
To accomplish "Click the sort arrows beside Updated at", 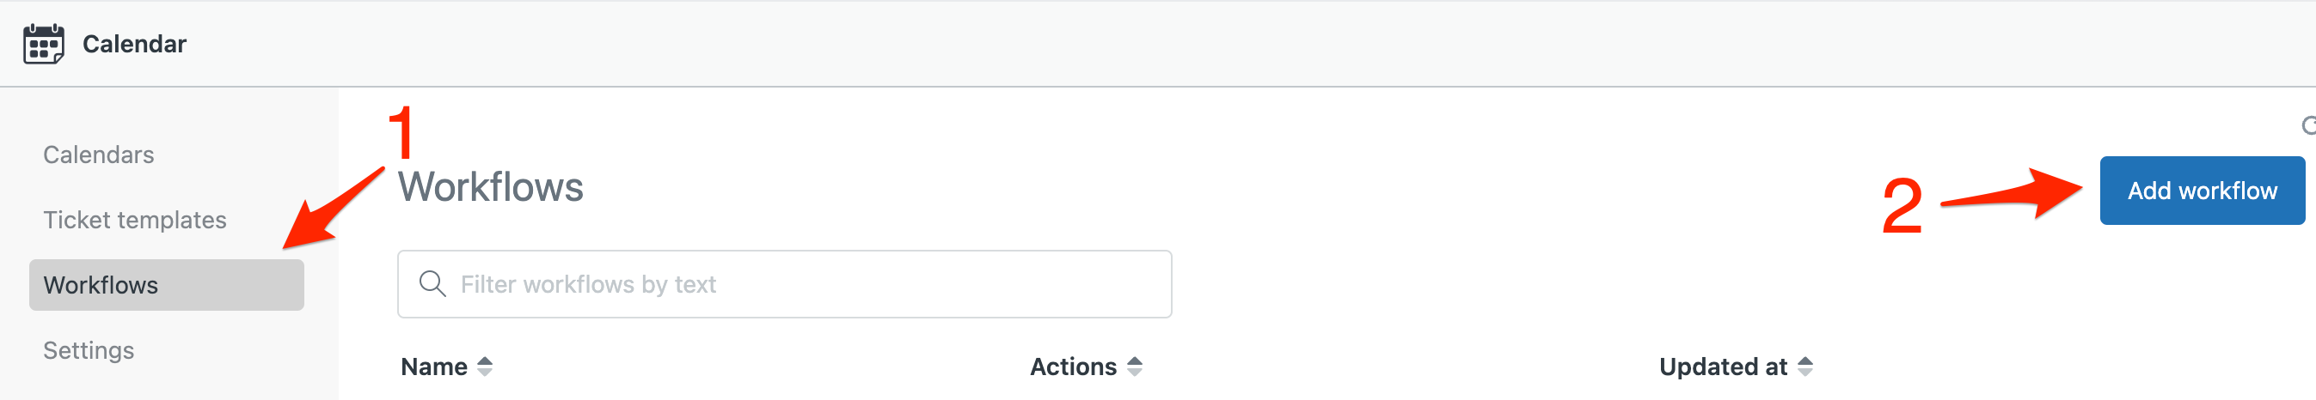I will click(x=1804, y=366).
